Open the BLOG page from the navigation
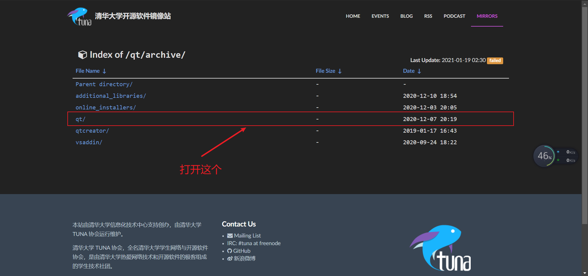Viewport: 588px width, 276px height. [x=406, y=16]
